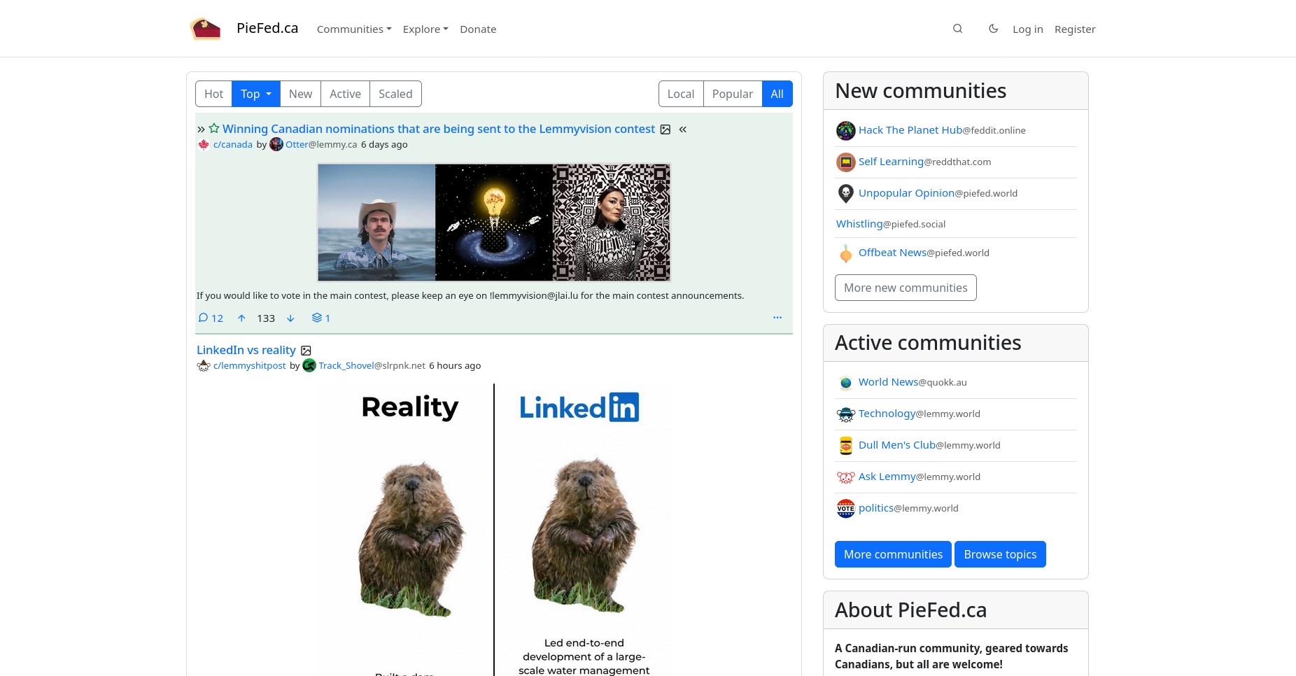Upvote the Lemmyvision nominations post
The image size is (1296, 676).
point(241,318)
